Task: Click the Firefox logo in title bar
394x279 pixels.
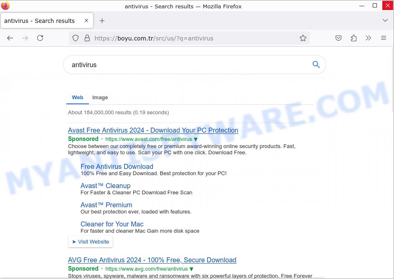Action: coord(5,5)
